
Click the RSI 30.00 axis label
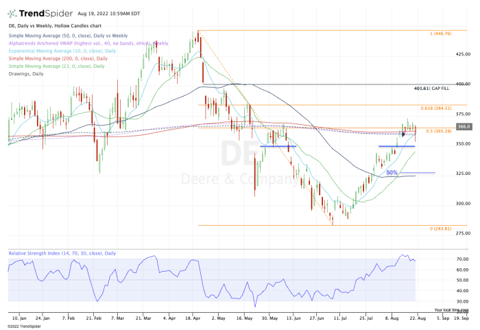coord(462,301)
